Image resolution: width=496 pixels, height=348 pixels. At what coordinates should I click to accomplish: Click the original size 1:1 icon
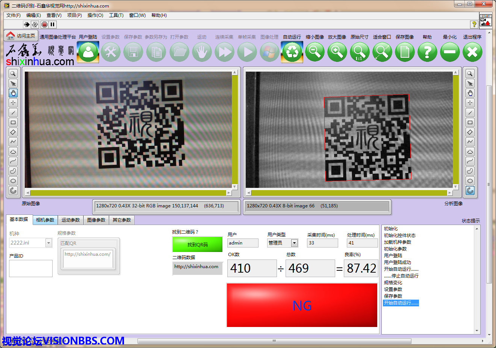[x=360, y=52]
